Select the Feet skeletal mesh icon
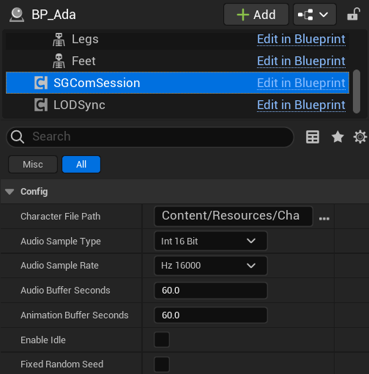This screenshot has width=369, height=374. pyautogui.click(x=59, y=61)
